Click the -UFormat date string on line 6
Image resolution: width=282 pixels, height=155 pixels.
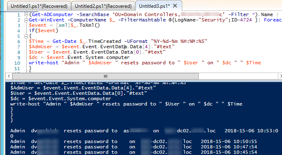click(x=179, y=41)
